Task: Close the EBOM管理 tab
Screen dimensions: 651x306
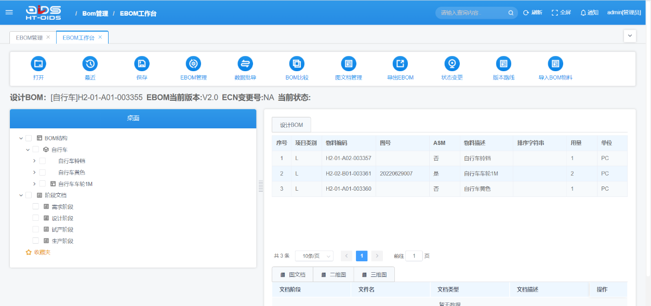Action: [48, 37]
